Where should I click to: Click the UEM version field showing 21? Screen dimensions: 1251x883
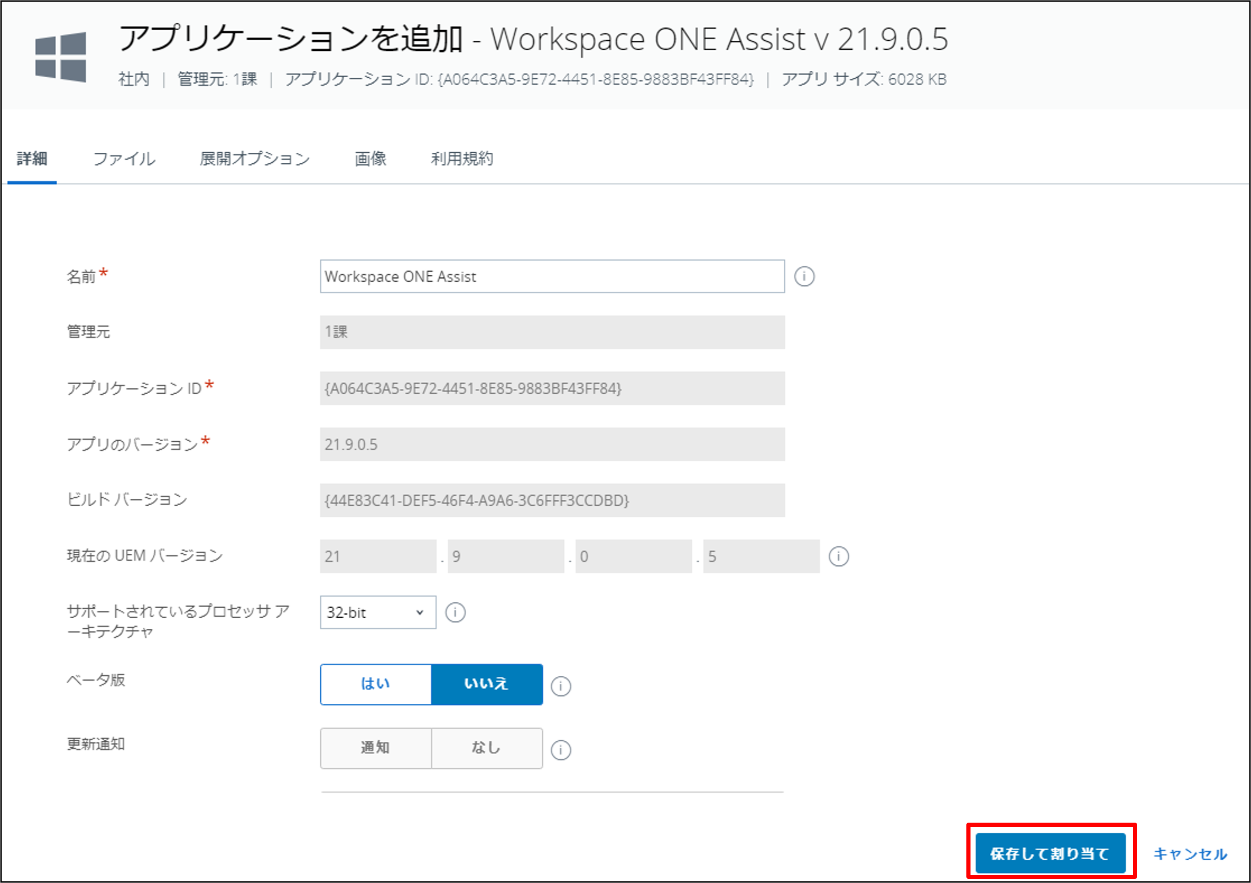click(378, 557)
